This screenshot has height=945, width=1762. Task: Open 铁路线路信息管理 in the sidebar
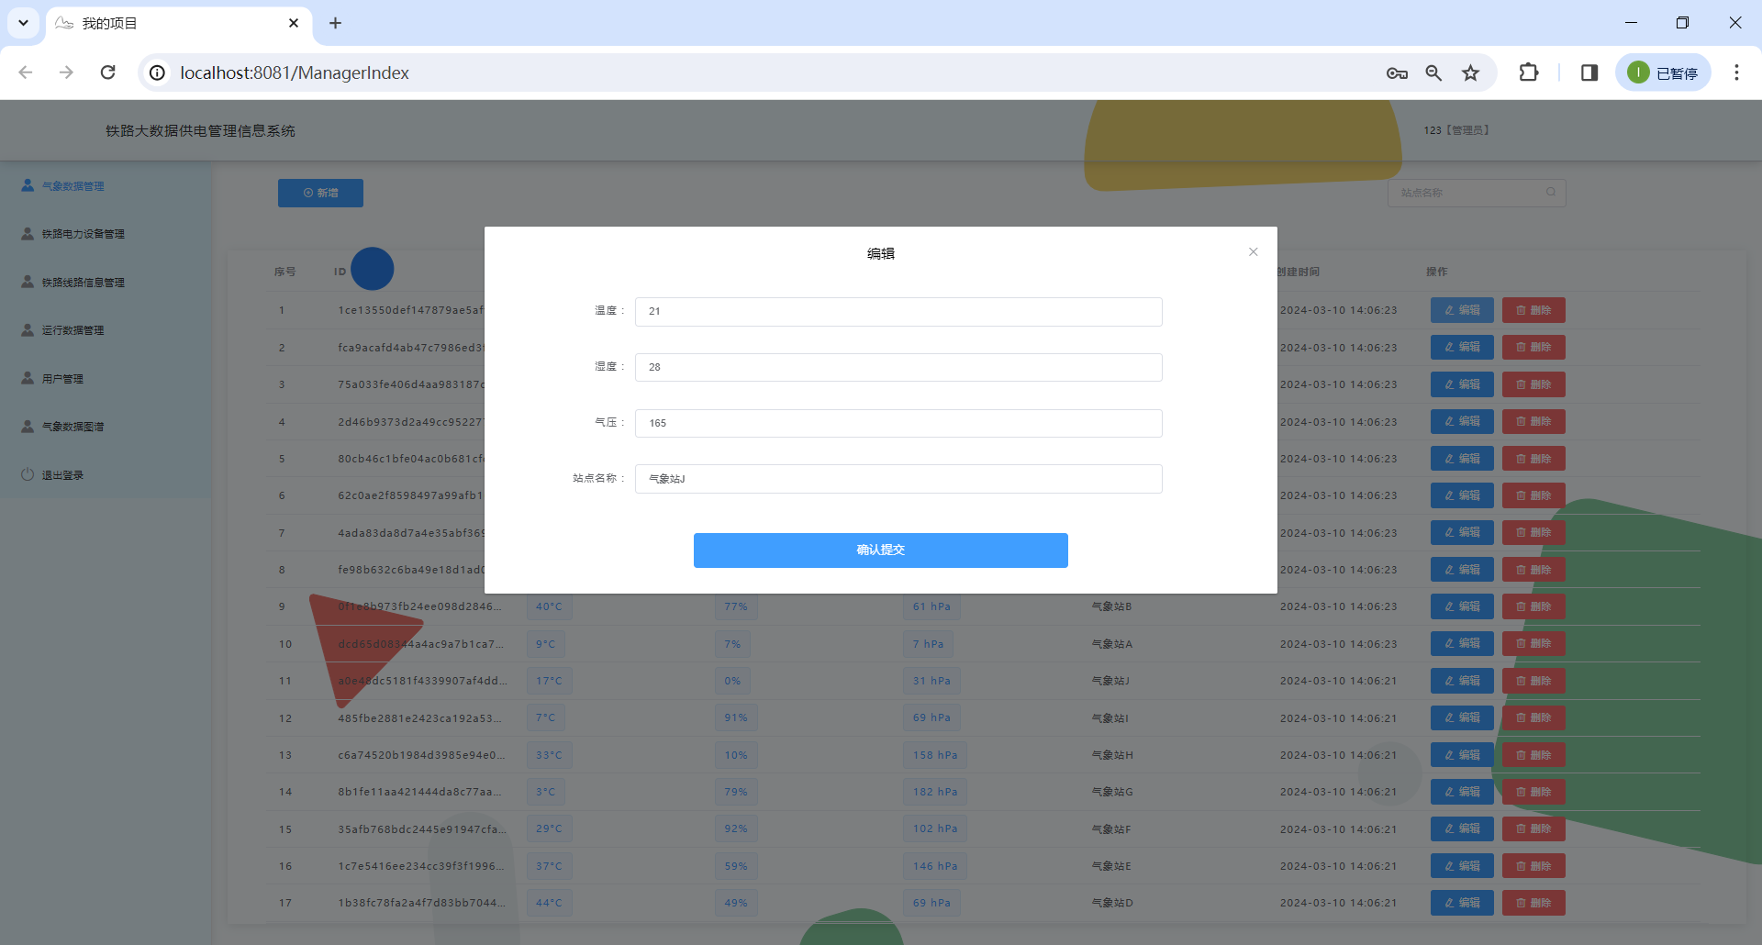click(x=83, y=283)
